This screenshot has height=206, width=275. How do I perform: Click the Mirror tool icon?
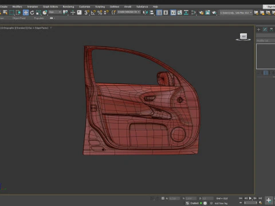[x=146, y=13]
